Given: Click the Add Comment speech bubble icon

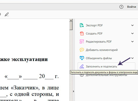Looking at the screenshot, I should [x=82, y=50].
